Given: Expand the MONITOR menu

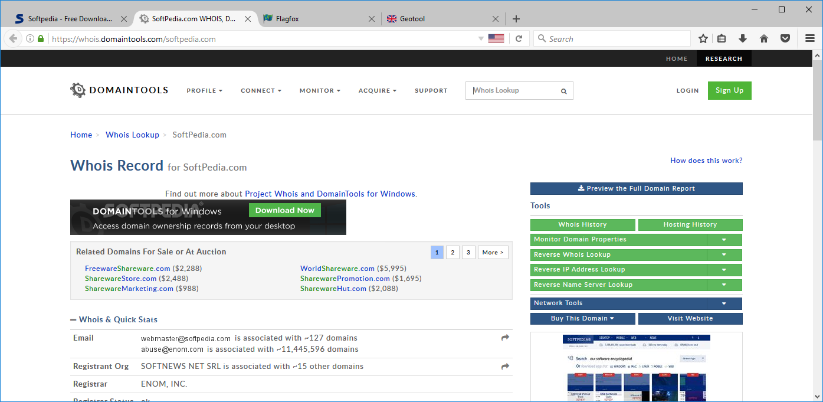Looking at the screenshot, I should click(x=320, y=90).
